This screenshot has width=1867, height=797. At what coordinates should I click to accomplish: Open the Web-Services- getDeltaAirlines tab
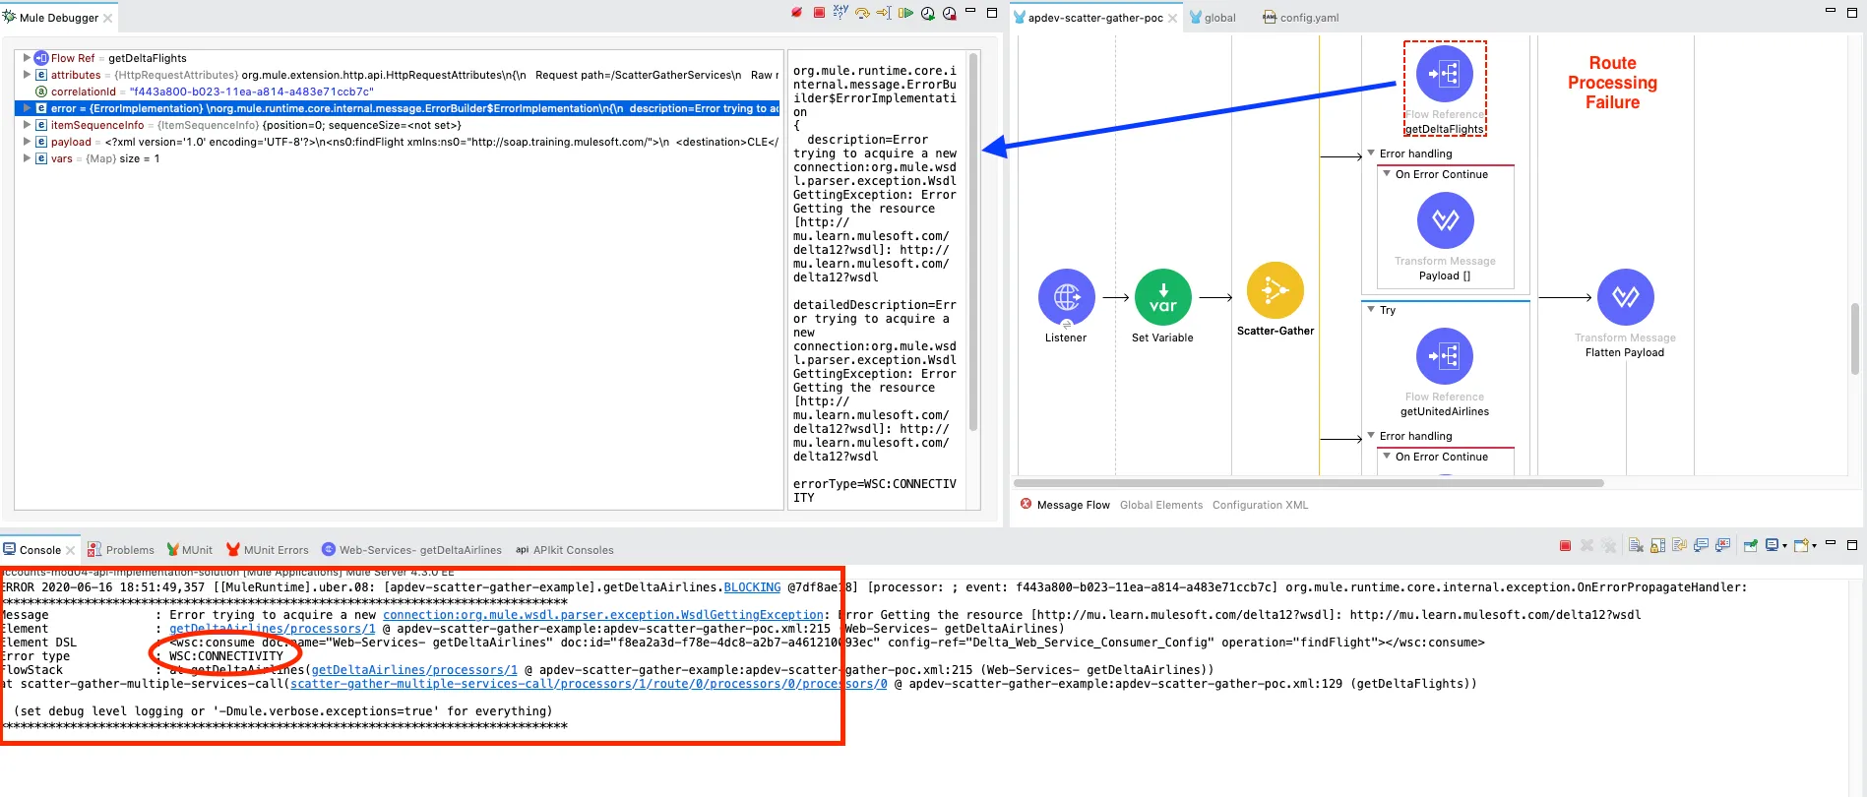pos(412,550)
